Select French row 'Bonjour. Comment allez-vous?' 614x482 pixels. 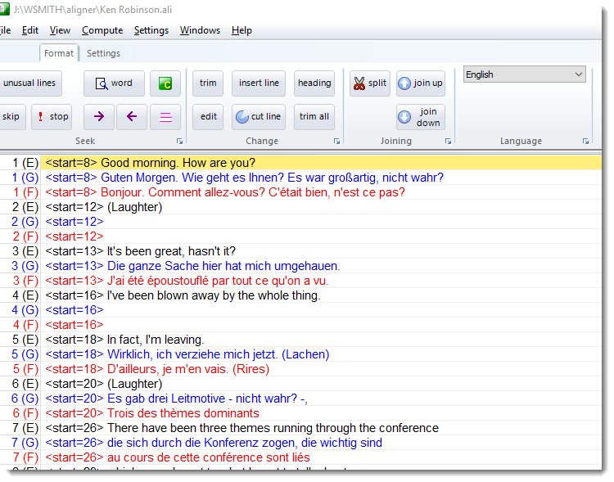click(x=300, y=192)
